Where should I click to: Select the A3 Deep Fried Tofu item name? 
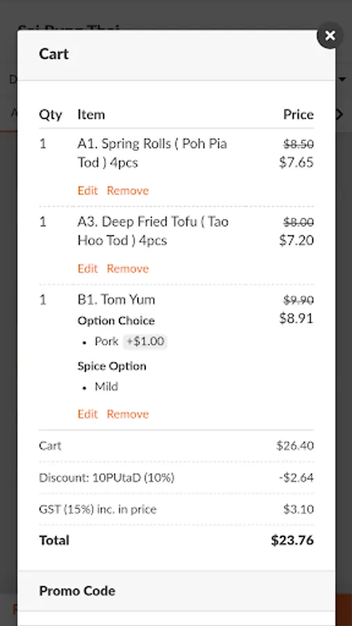tap(153, 231)
